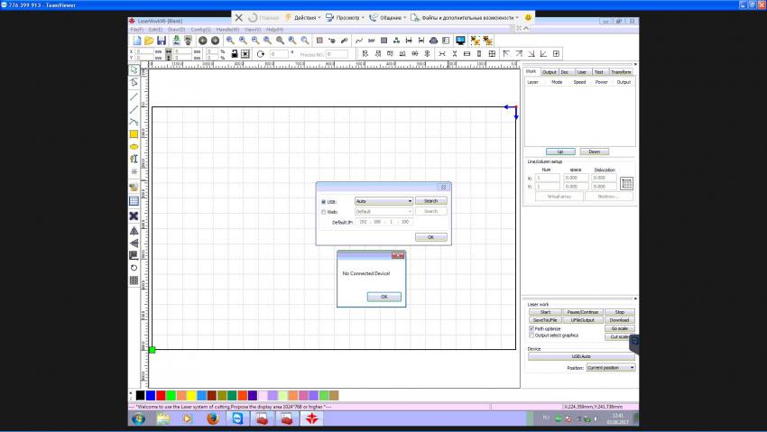Switch to the Output tab
The image size is (767, 432).
[x=549, y=71]
